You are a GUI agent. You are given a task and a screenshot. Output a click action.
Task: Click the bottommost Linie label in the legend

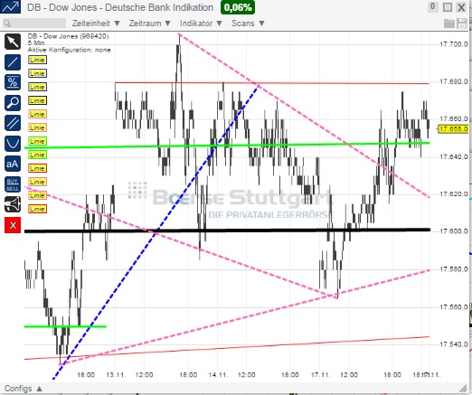pyautogui.click(x=37, y=209)
